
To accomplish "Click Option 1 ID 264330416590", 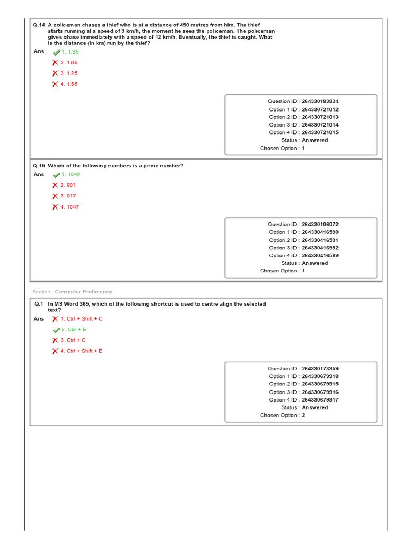I will click(x=304, y=232).
